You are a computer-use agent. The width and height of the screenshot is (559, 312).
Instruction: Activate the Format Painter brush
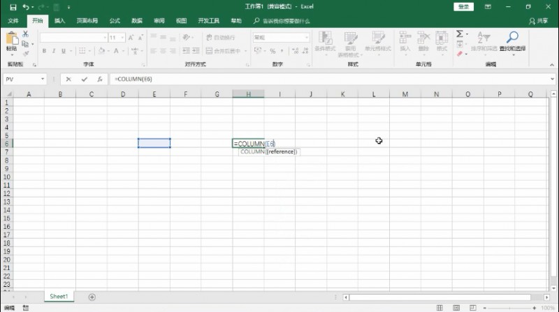tap(25, 54)
